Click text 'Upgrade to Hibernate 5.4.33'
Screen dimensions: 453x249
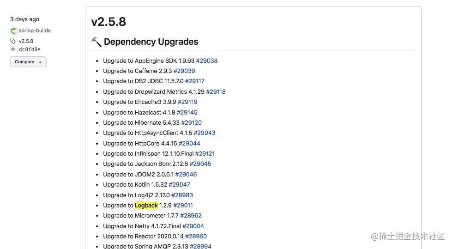(x=141, y=123)
